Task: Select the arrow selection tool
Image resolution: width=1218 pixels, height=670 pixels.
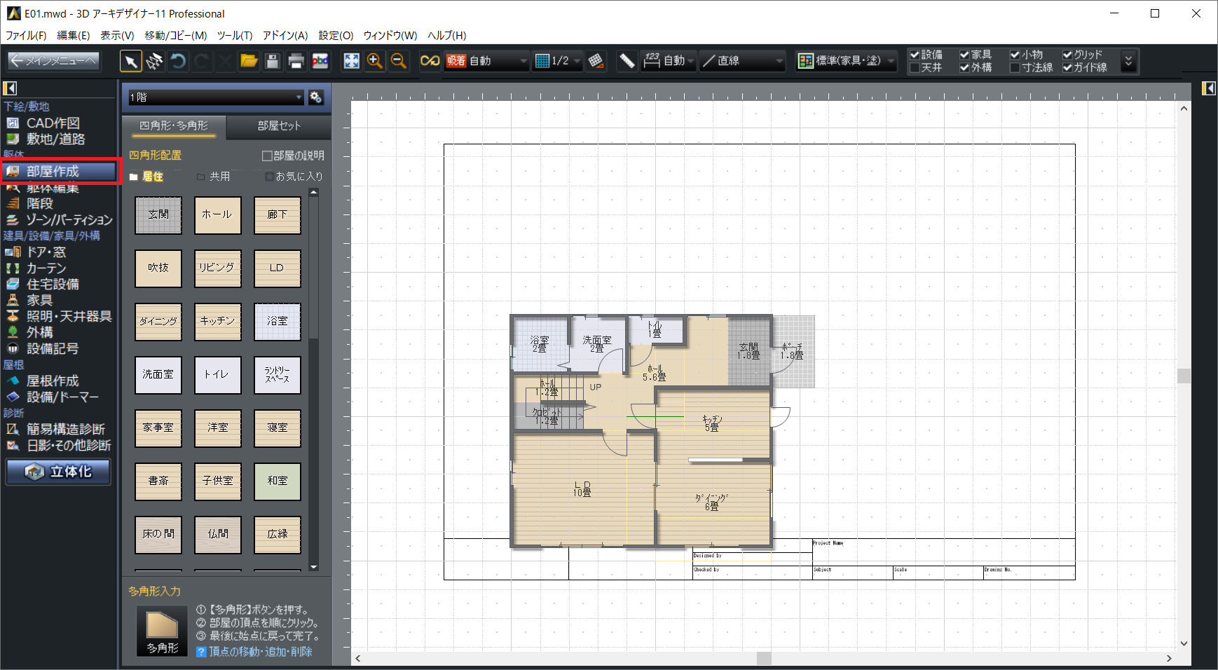Action: pyautogui.click(x=130, y=62)
